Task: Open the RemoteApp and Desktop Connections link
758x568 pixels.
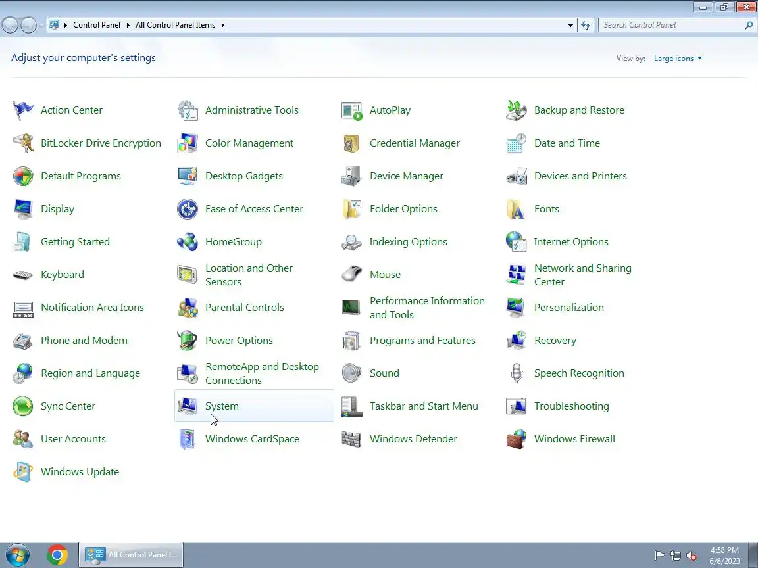Action: coord(262,373)
